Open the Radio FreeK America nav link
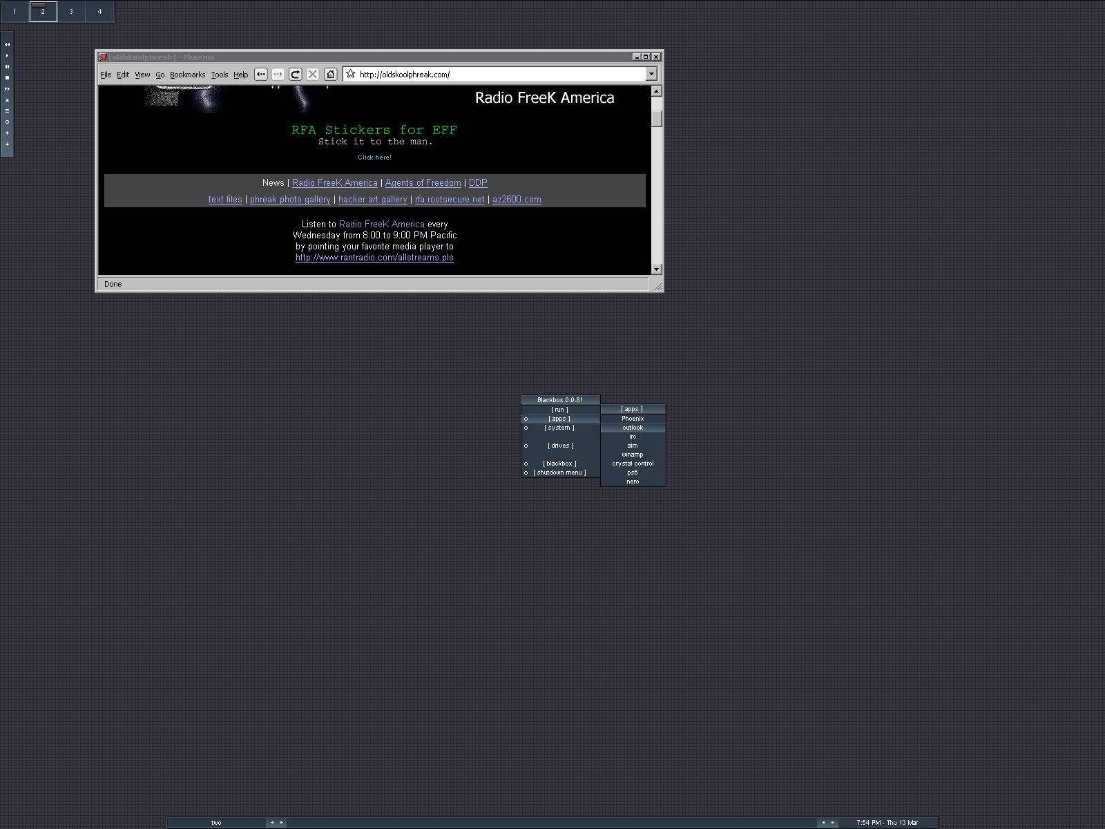 coord(335,182)
